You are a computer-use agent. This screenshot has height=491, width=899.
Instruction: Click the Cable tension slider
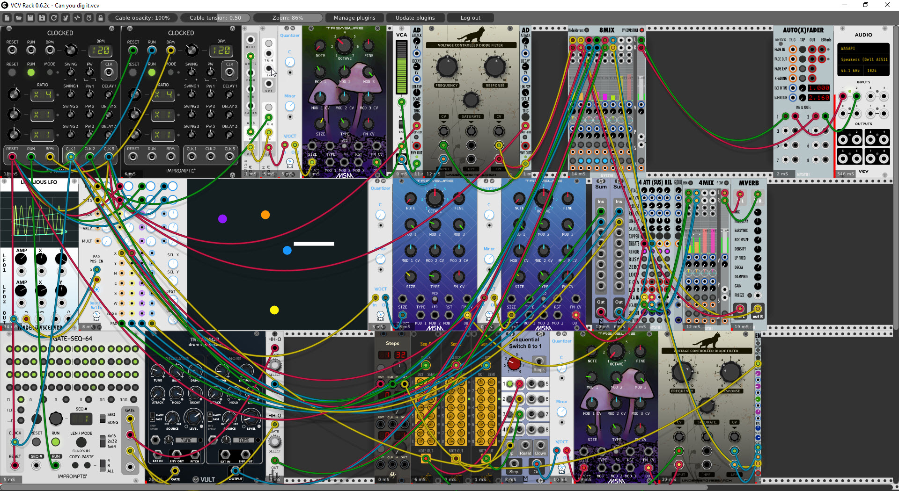click(215, 18)
